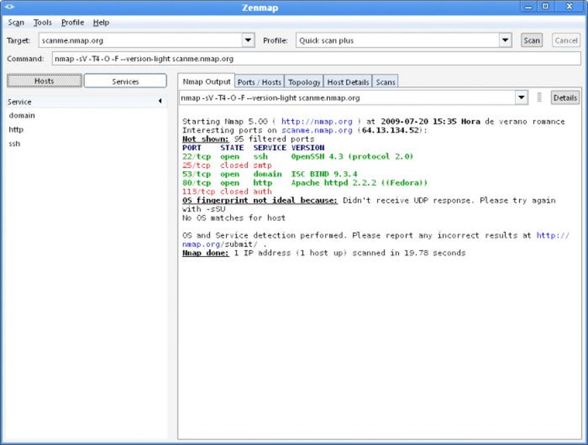The image size is (588, 445).
Task: Start the scan with the Scan button
Action: click(532, 40)
